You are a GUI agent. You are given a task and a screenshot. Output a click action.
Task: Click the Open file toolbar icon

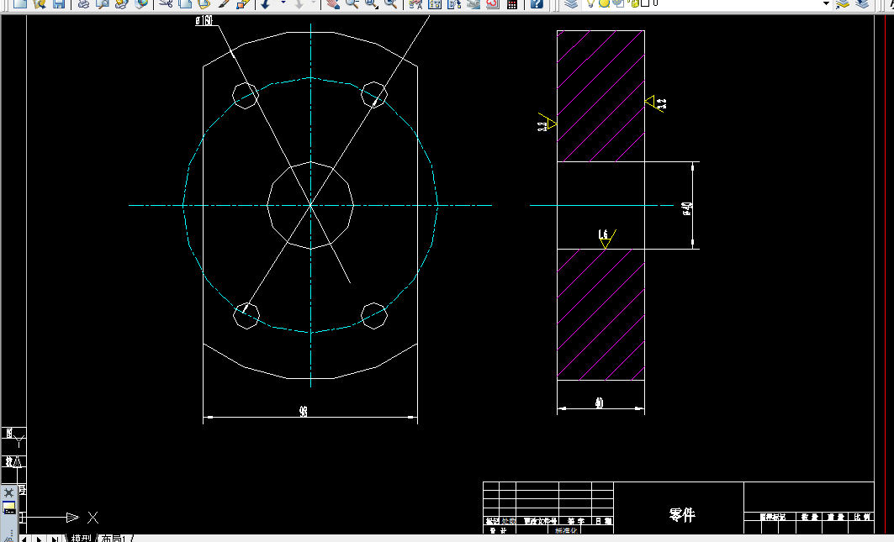point(40,3)
